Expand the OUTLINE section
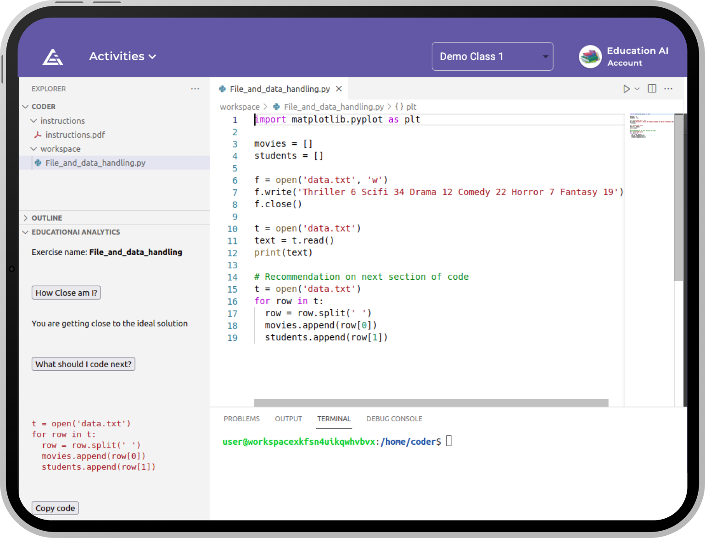This screenshot has width=705, height=538. tap(26, 218)
